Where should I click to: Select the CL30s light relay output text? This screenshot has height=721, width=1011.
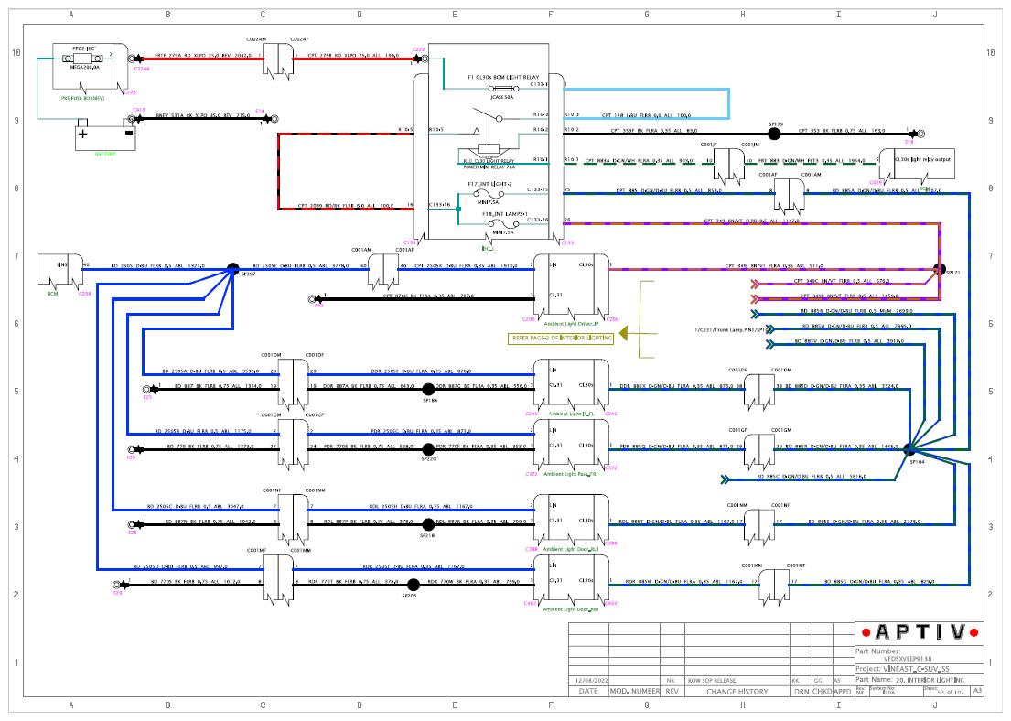pos(922,159)
